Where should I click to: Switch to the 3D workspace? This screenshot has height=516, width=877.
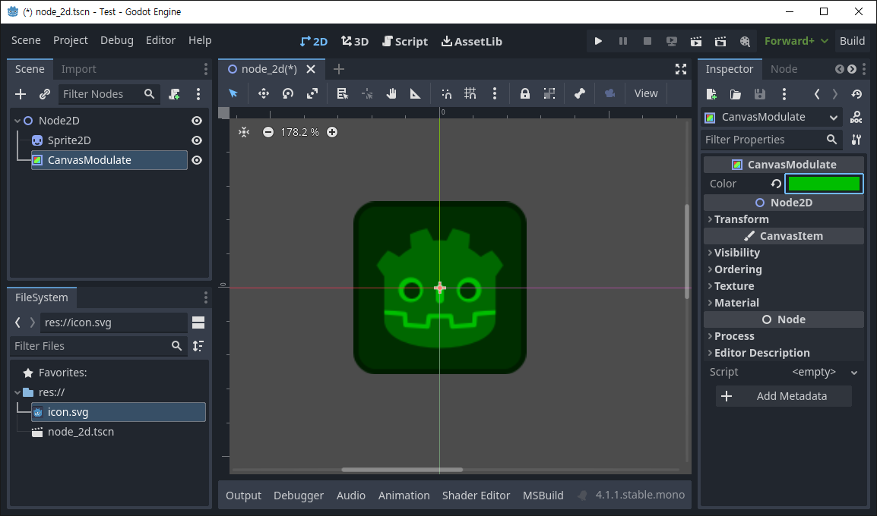tap(355, 41)
